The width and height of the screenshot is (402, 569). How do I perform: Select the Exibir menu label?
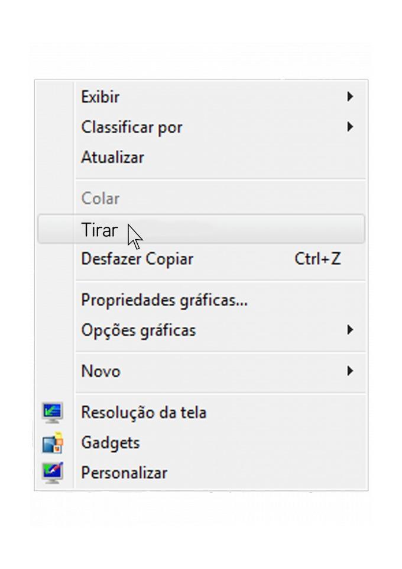point(100,97)
